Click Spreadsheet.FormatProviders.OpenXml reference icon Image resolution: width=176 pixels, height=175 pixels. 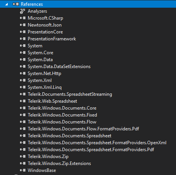[23, 143]
